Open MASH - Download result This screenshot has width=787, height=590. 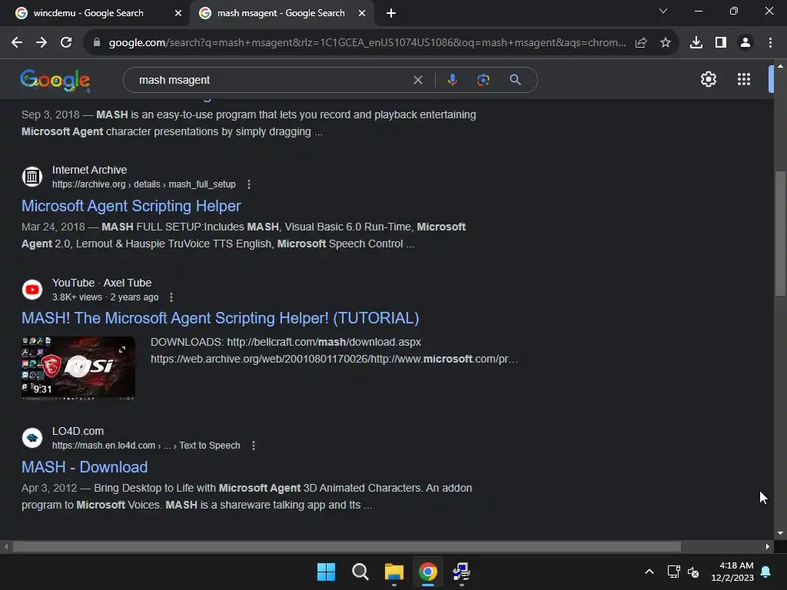85,467
